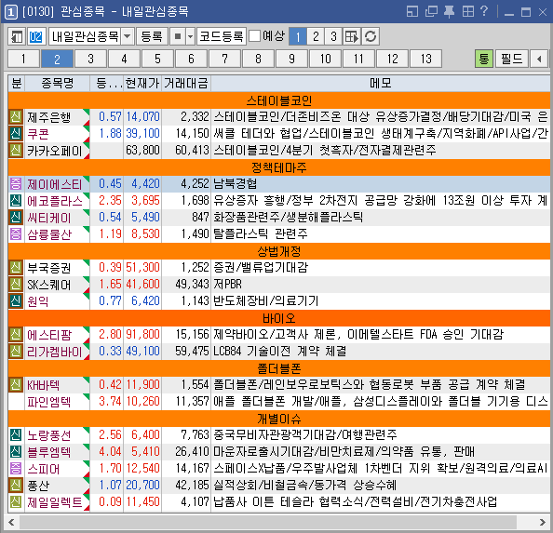Click the 신 badge beside 에스티팜

(x=16, y=334)
